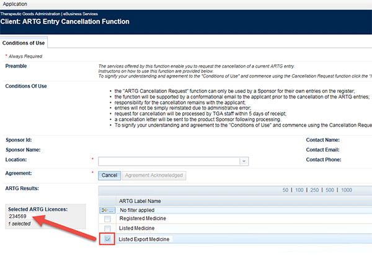Show 50 results per page
Image resolution: width=372 pixels, height=255 pixels.
tap(286, 190)
